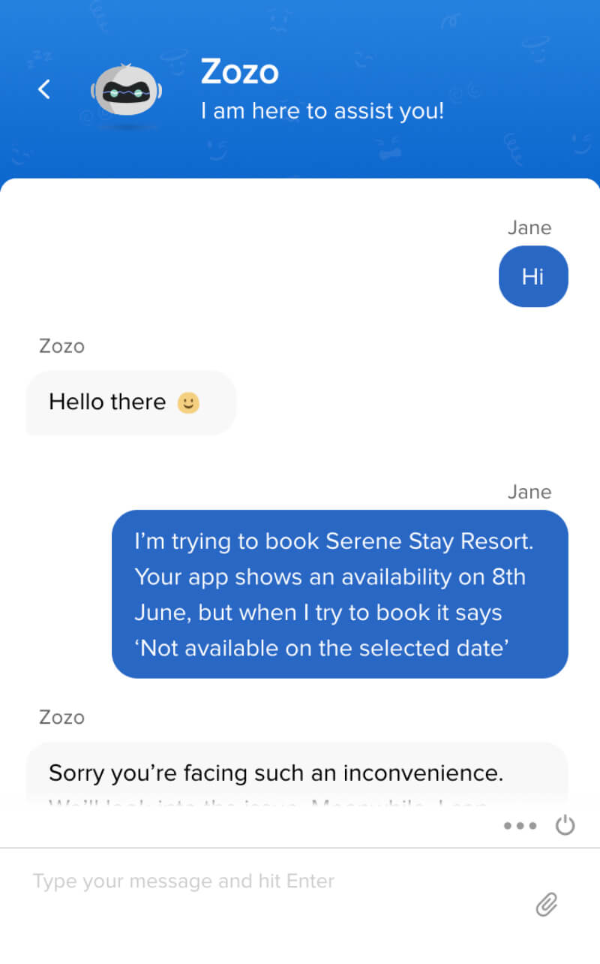Click Jane label above the booking message
Image resolution: width=600 pixels, height=964 pixels.
point(529,493)
